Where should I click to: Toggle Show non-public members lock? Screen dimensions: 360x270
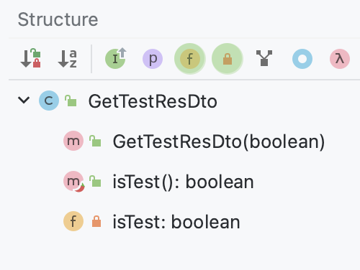click(x=228, y=59)
